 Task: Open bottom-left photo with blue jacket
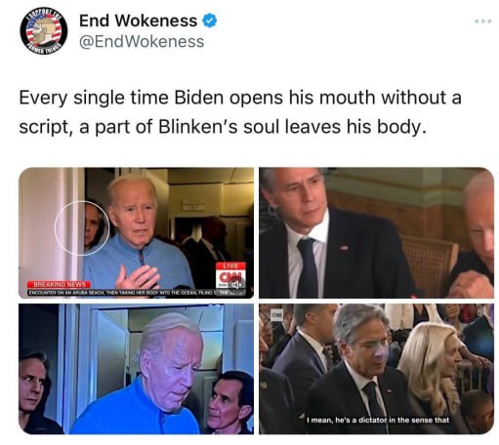[x=136, y=369]
